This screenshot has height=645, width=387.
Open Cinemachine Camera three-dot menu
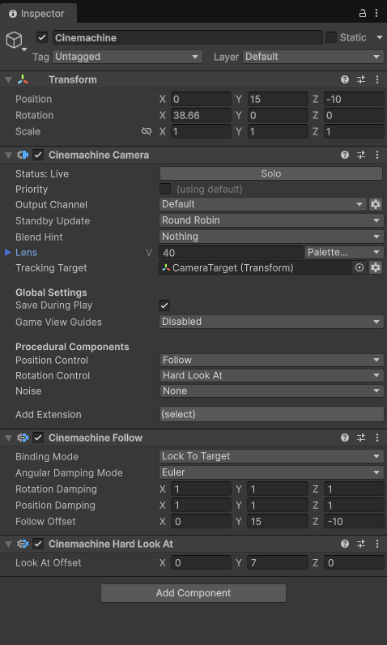click(x=377, y=155)
